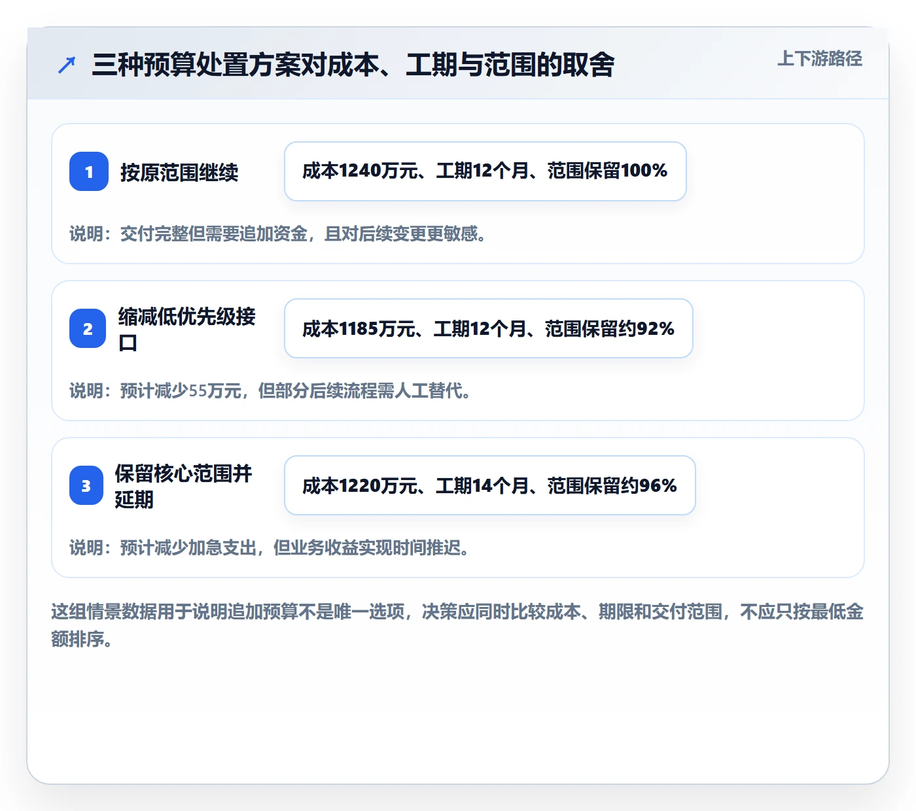Viewport: 916px width, 811px height.
Task: Click the note 交付完整但需要追加资金
Action: 279,233
